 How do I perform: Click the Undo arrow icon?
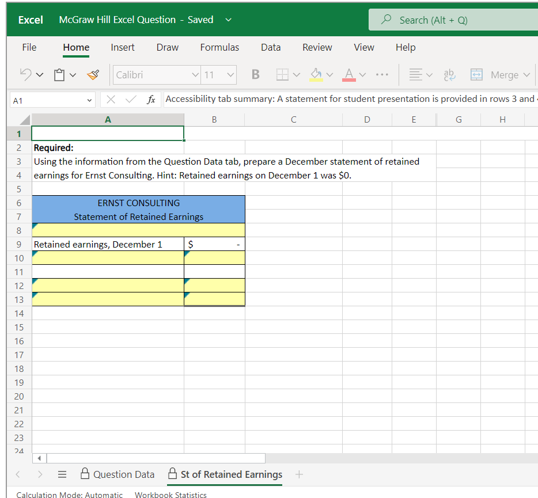pyautogui.click(x=25, y=75)
